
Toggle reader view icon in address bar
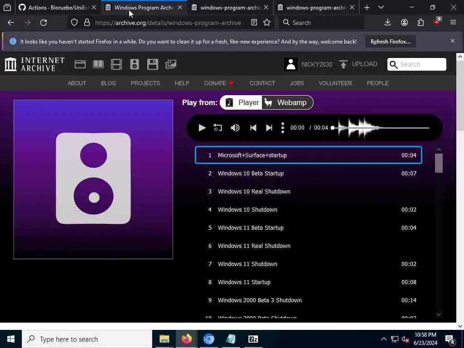click(x=254, y=23)
